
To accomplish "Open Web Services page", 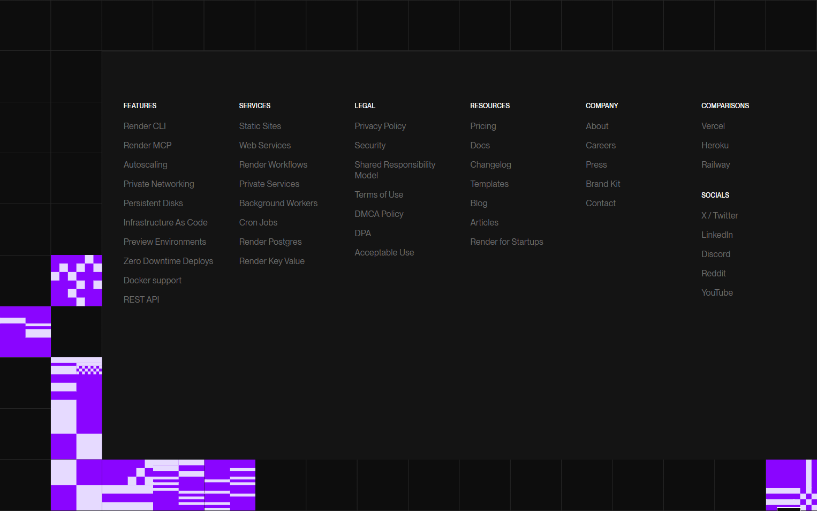I will [264, 145].
